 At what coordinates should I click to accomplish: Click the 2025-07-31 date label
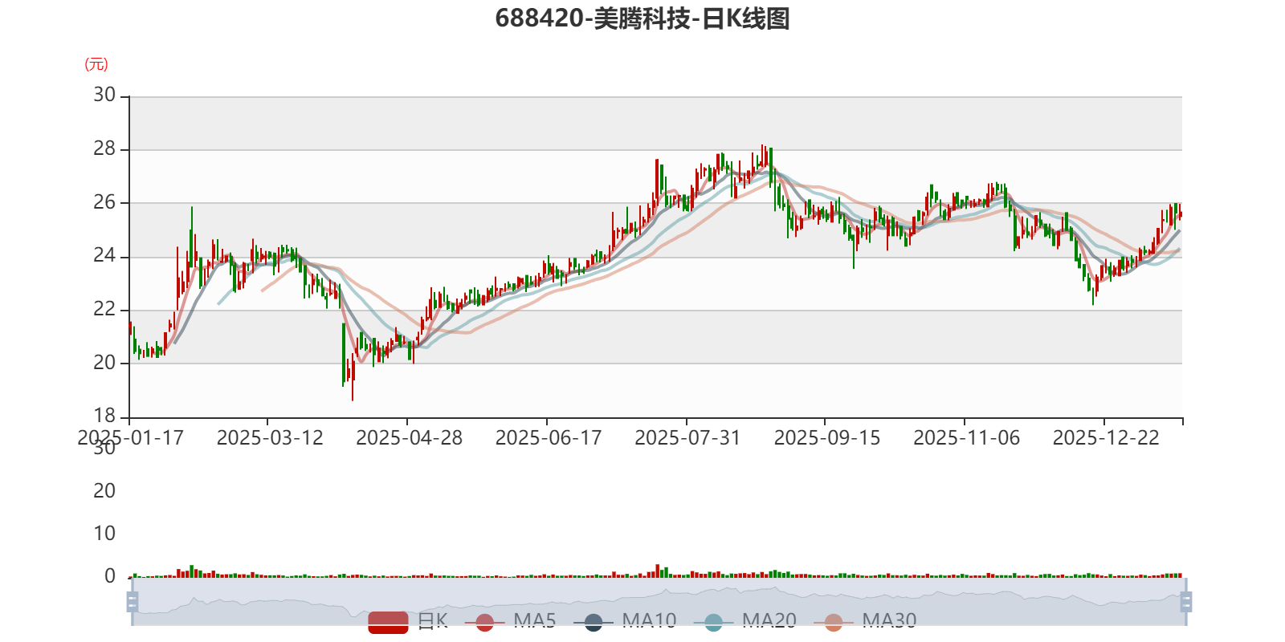tap(687, 437)
